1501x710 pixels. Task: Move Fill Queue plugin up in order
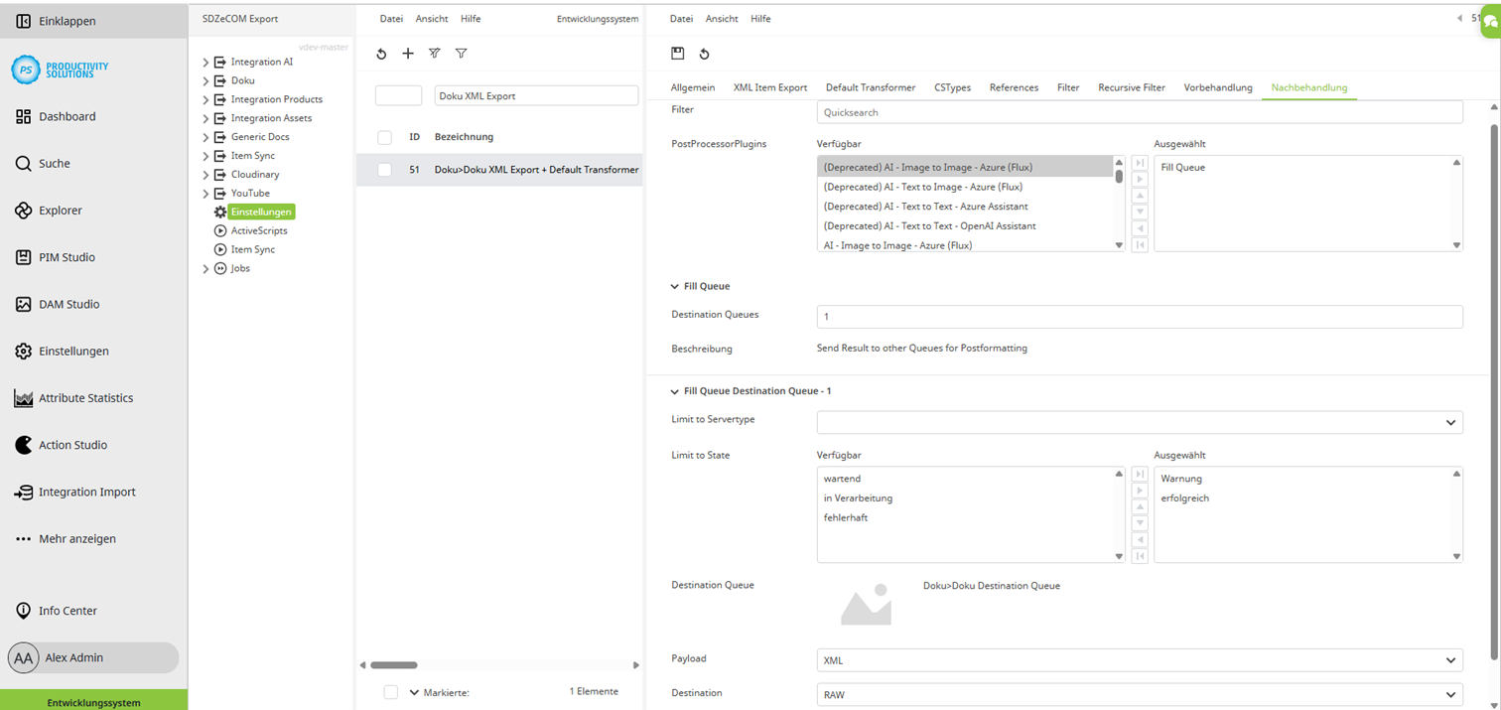1140,196
